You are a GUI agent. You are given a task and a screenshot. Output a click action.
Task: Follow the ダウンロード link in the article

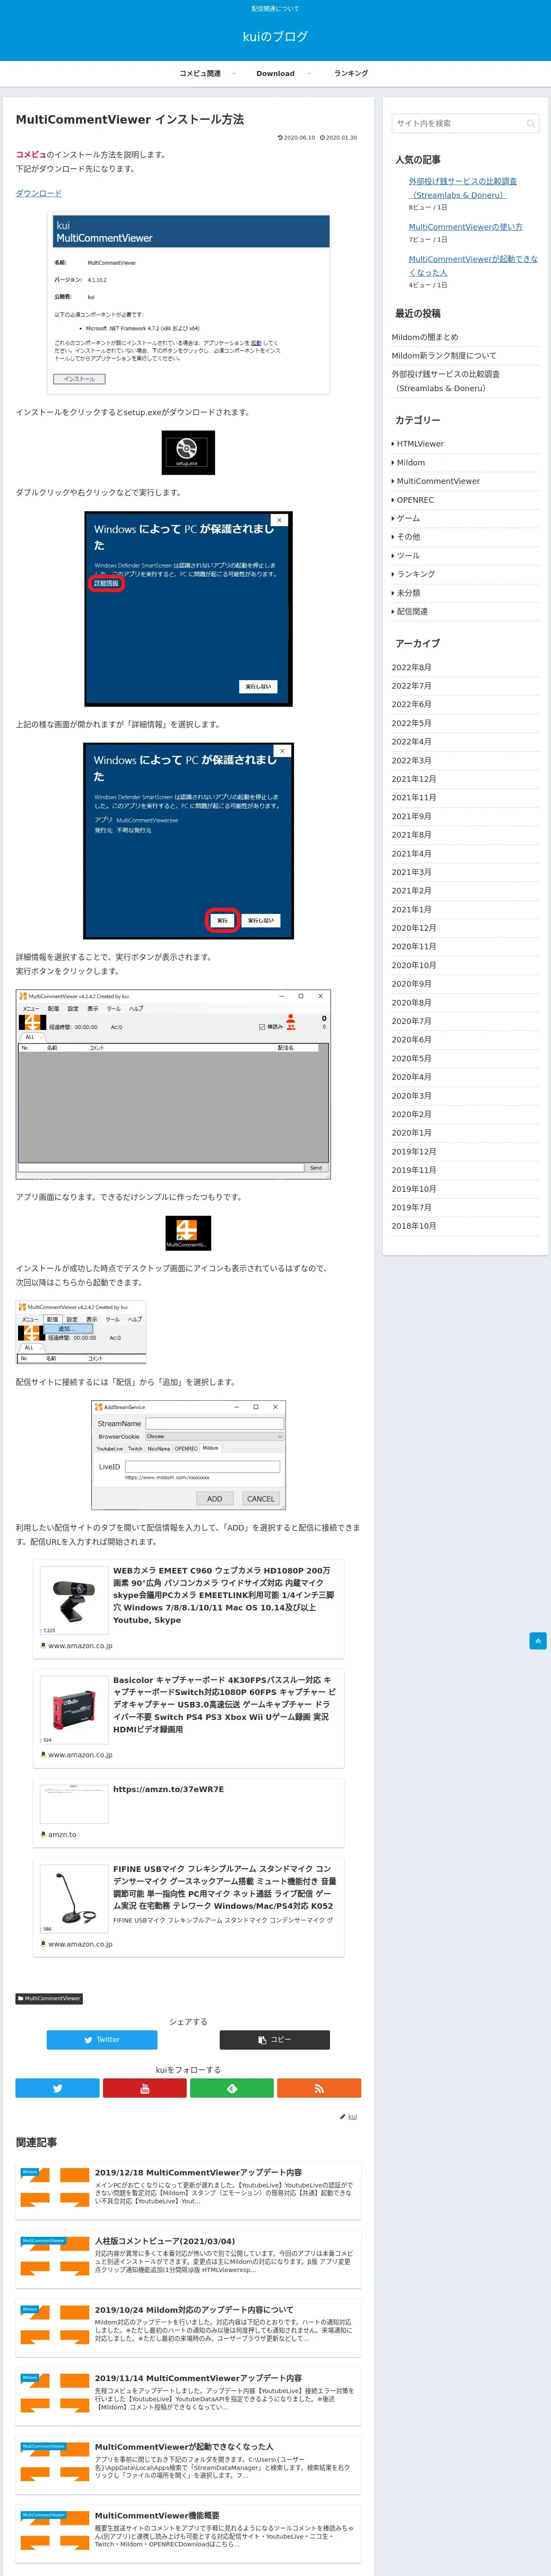pyautogui.click(x=39, y=193)
